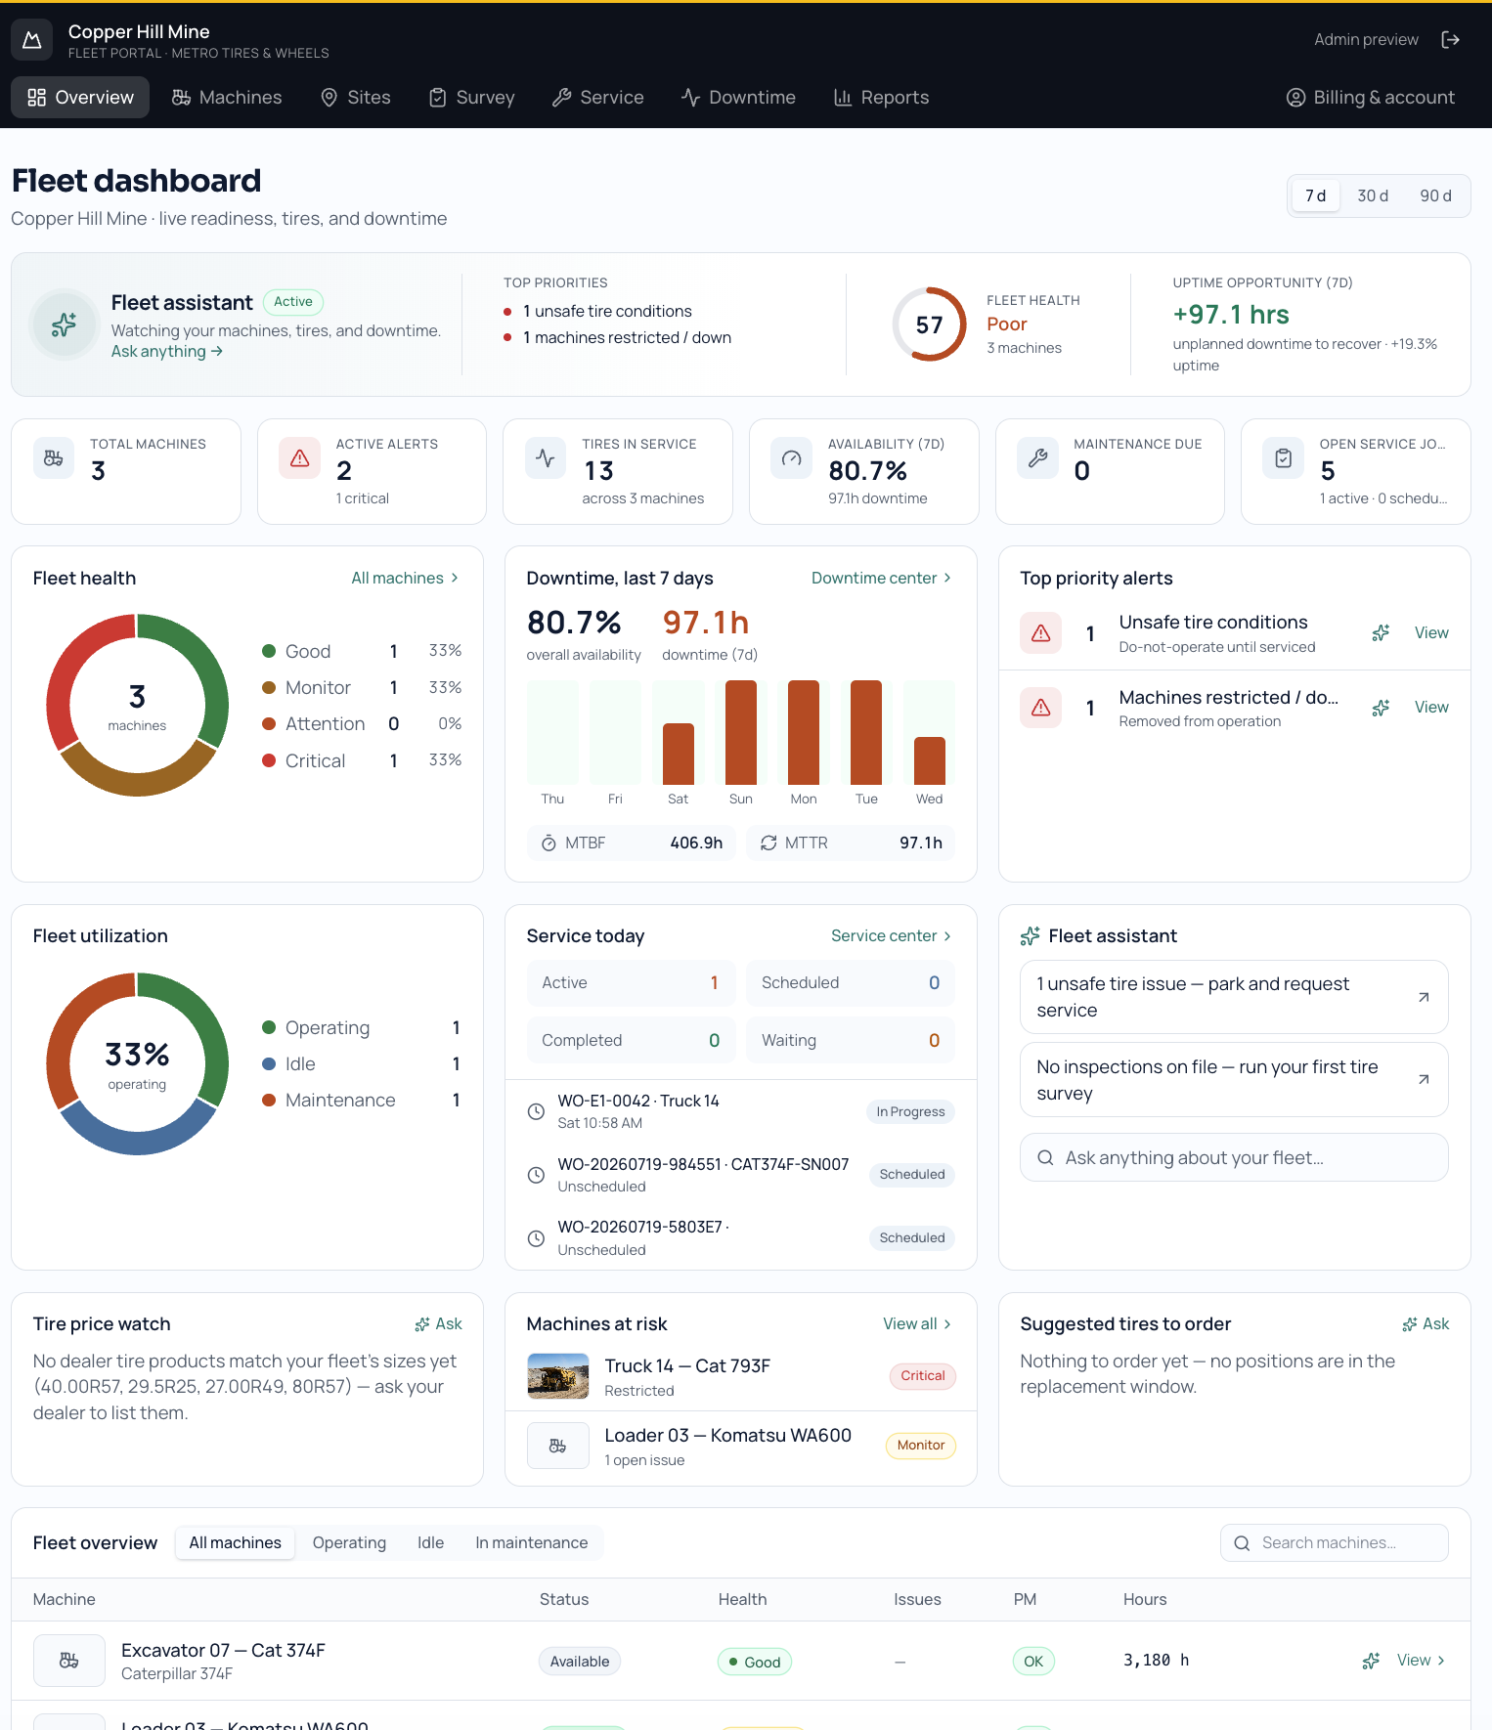Open the Service tab
Screen dimensions: 1492x1730
pyautogui.click(x=598, y=98)
